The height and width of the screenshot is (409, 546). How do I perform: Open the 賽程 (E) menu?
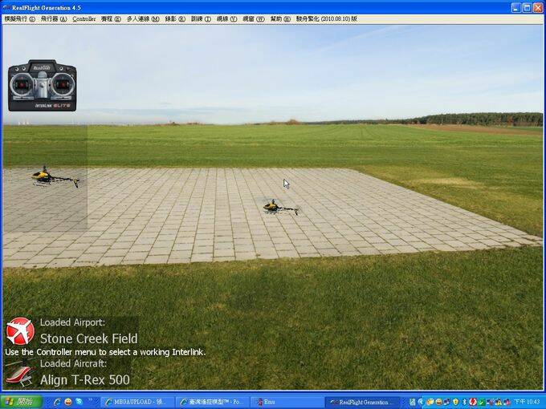coord(111,18)
